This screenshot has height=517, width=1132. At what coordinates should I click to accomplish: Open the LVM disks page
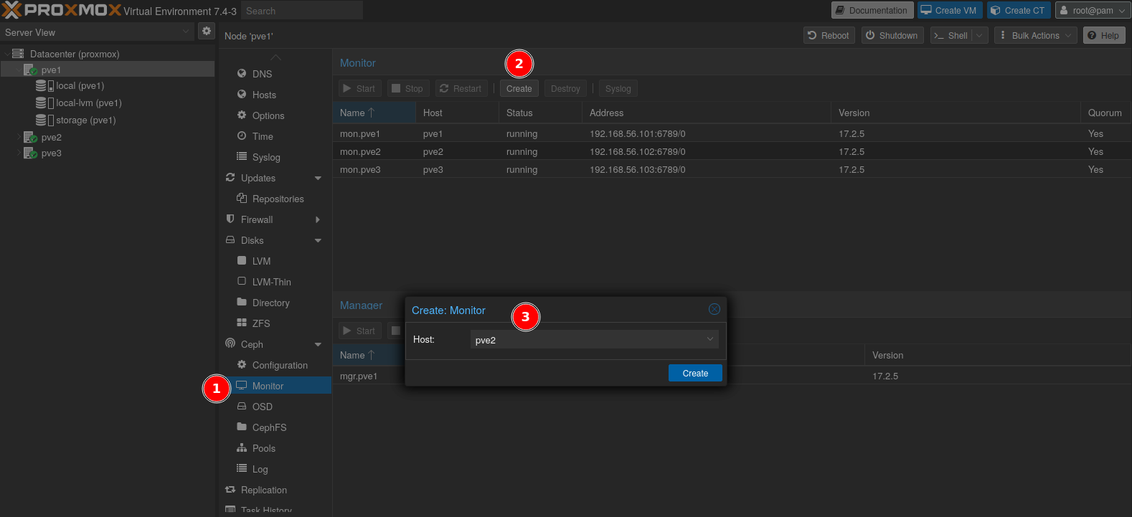click(x=261, y=261)
